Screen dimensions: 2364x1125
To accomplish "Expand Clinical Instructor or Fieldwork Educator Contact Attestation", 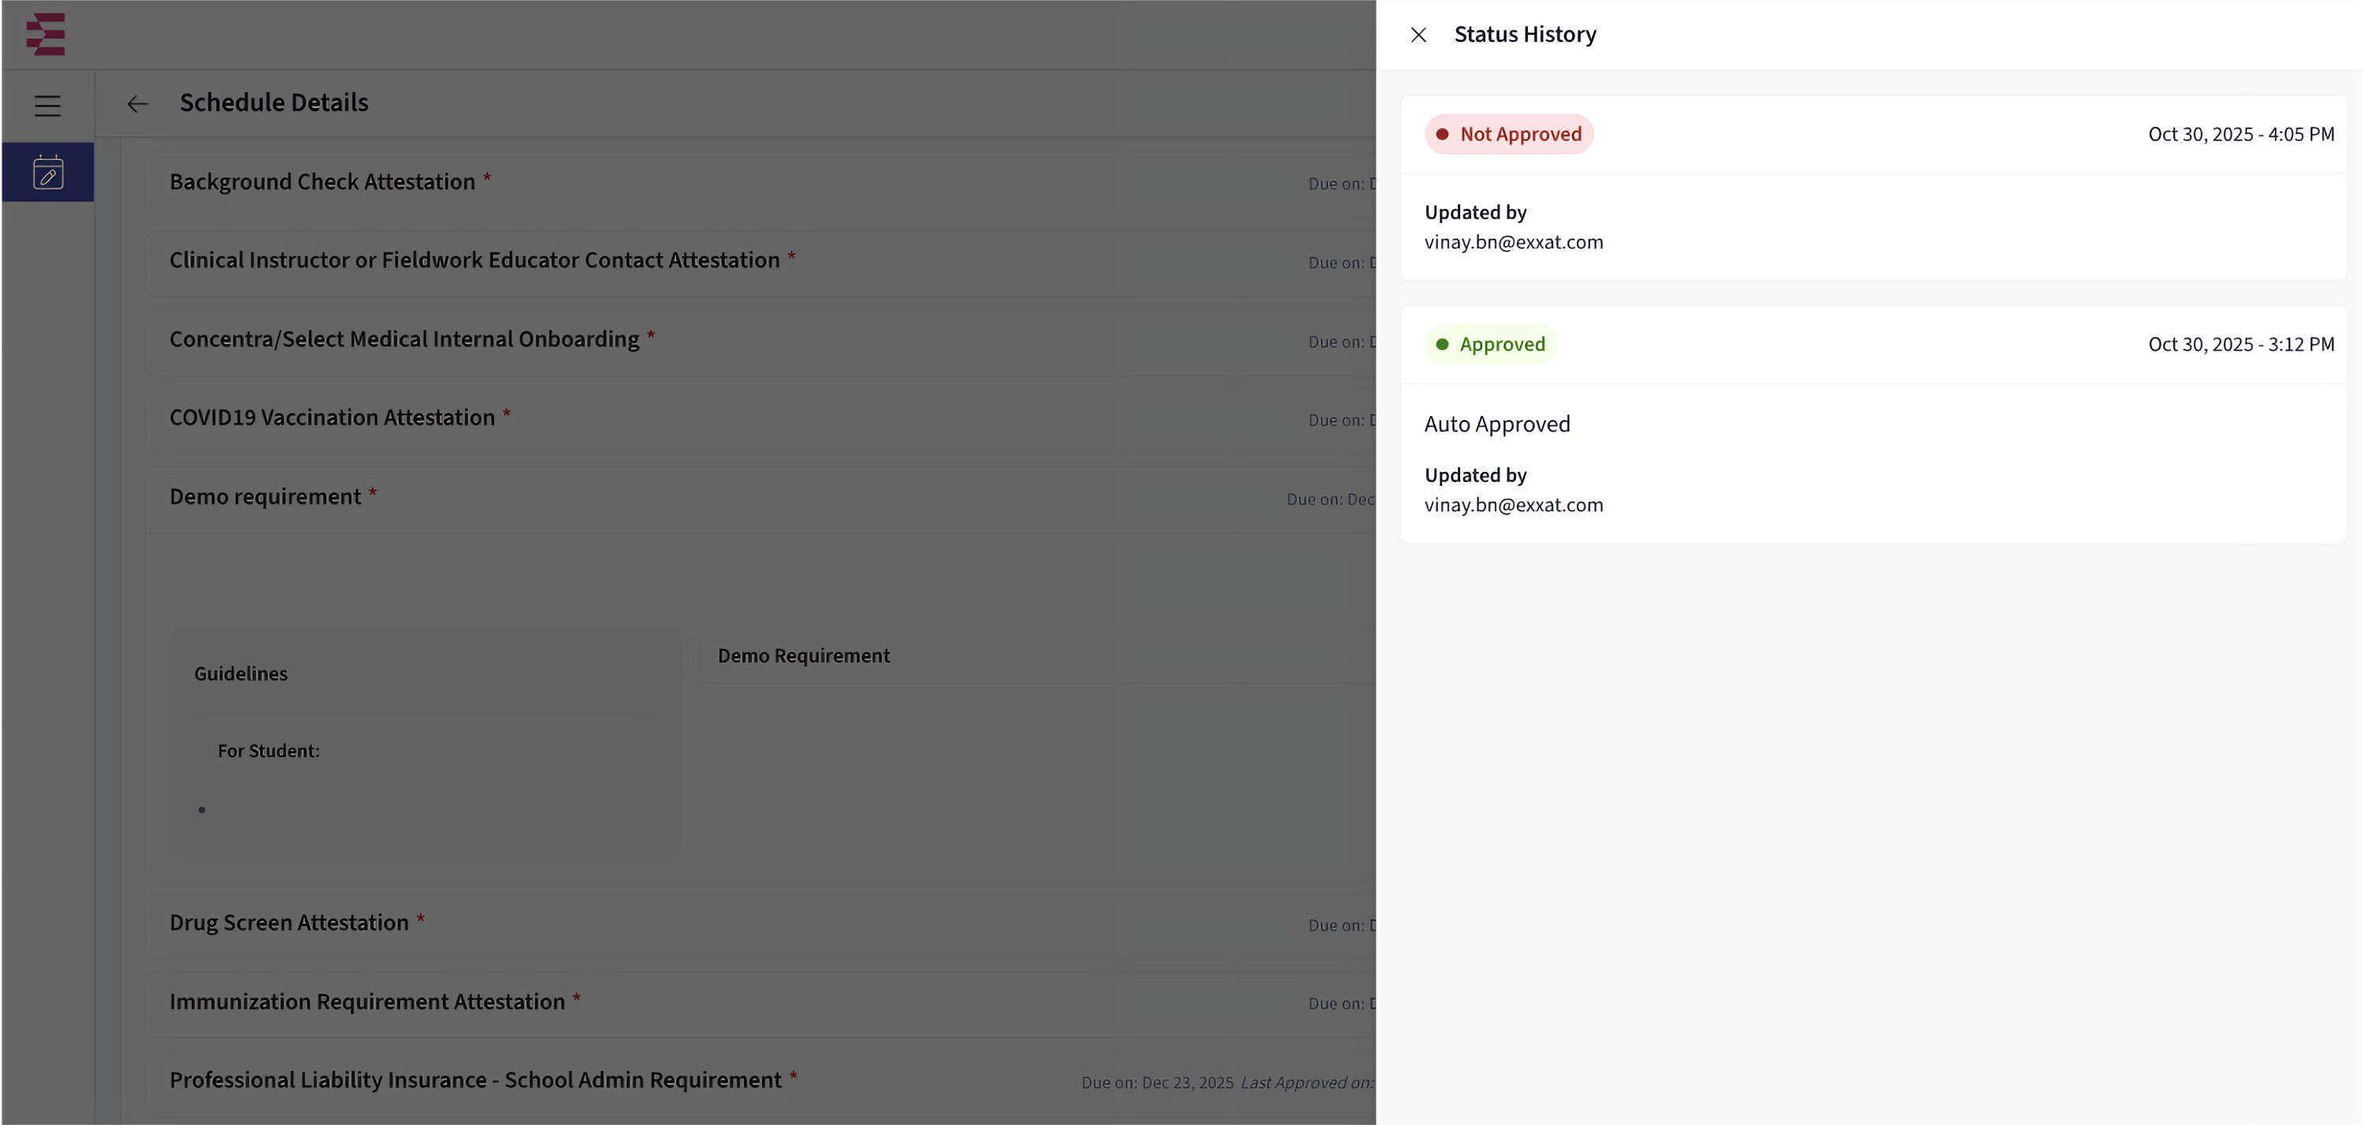I will (x=474, y=261).
